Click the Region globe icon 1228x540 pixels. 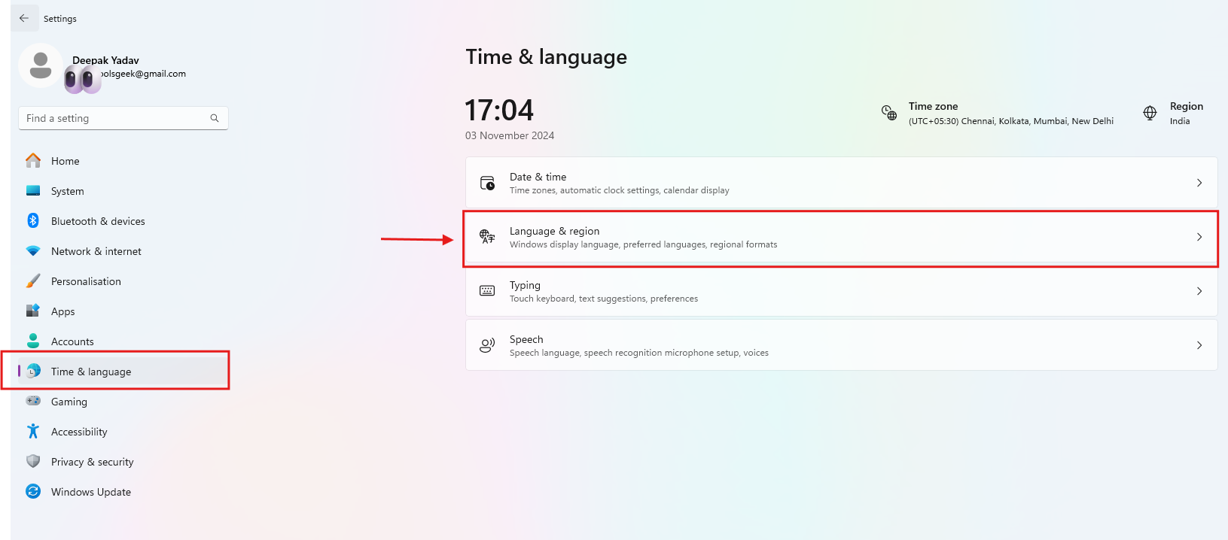pyautogui.click(x=1150, y=113)
